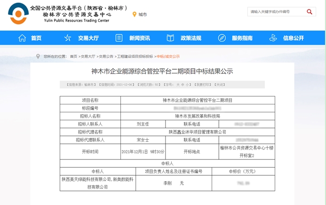This screenshot has height=205, width=326.
Task: Click the star icon beside 交易大厅
Action: [x=67, y=38]
